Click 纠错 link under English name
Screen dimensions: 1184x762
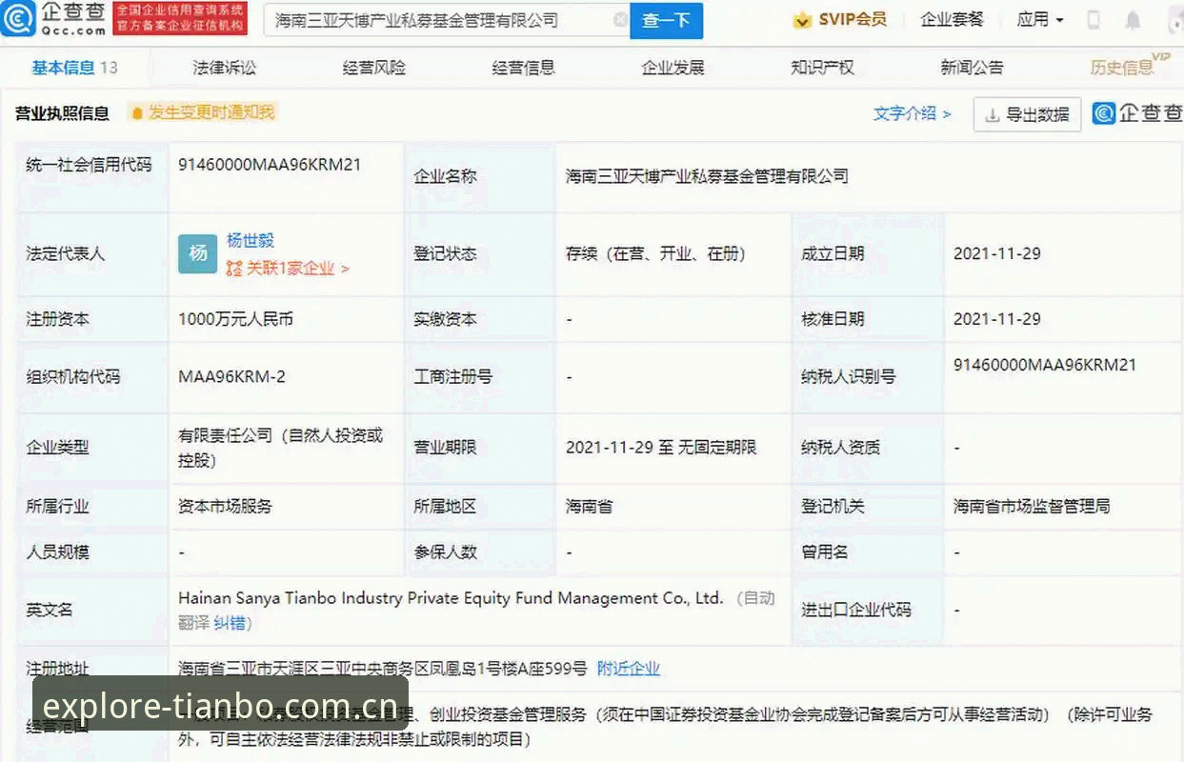(x=230, y=623)
